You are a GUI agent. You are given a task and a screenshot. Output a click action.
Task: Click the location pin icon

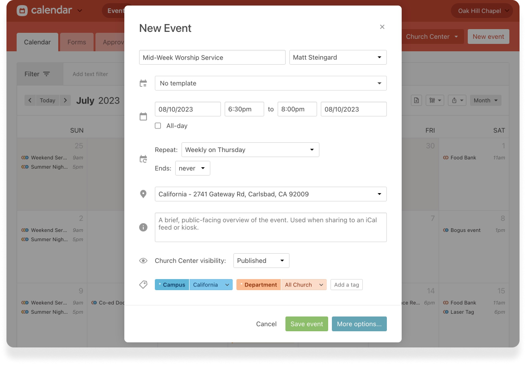point(143,194)
